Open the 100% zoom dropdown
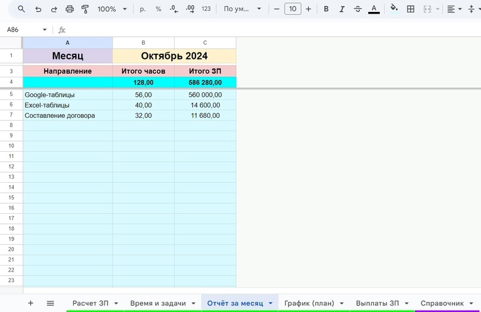Viewport: 481px width, 312px height. pyautogui.click(x=112, y=9)
